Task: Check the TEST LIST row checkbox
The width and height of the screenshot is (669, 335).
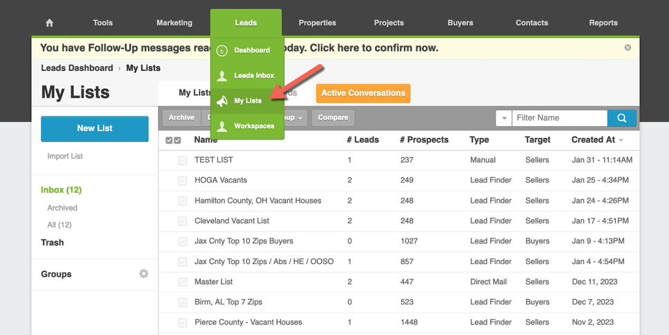Action: click(x=182, y=160)
